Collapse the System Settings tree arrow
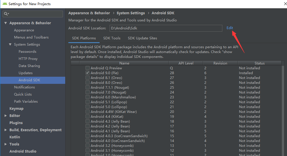Viewport: 287px width, 156px height. (10, 44)
